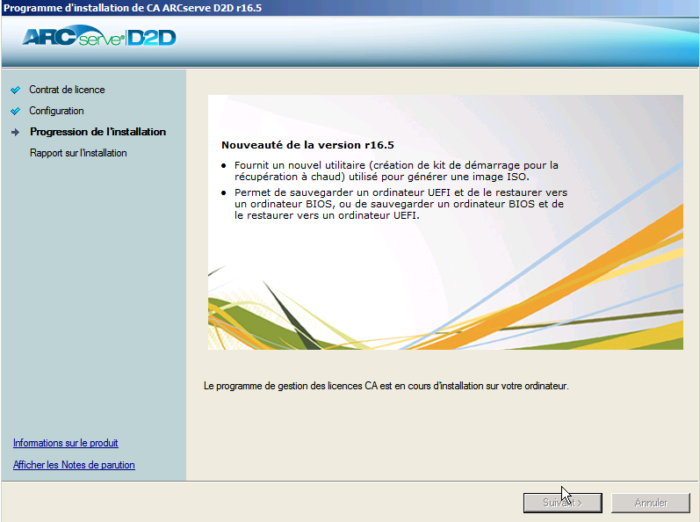Image resolution: width=700 pixels, height=522 pixels.
Task: Click the Nouveauté de la version r16.5 heading
Action: (x=307, y=145)
